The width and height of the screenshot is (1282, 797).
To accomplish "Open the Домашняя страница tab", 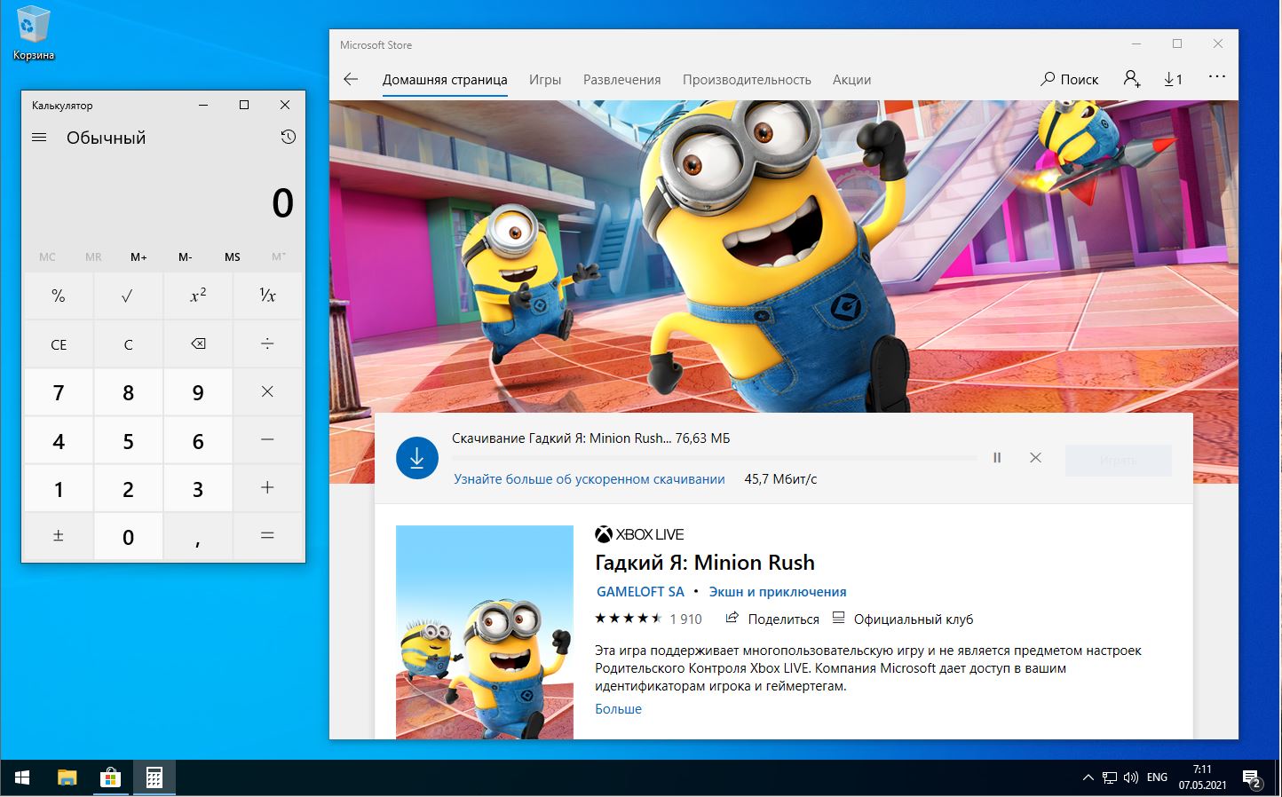I will click(x=445, y=79).
